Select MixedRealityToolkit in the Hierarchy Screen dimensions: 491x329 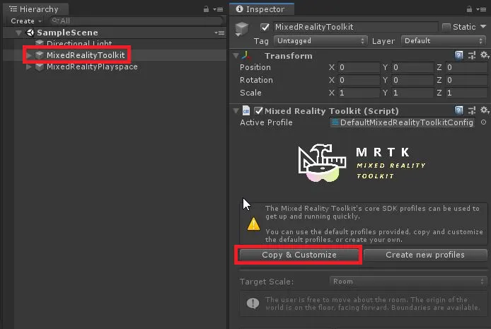point(86,55)
